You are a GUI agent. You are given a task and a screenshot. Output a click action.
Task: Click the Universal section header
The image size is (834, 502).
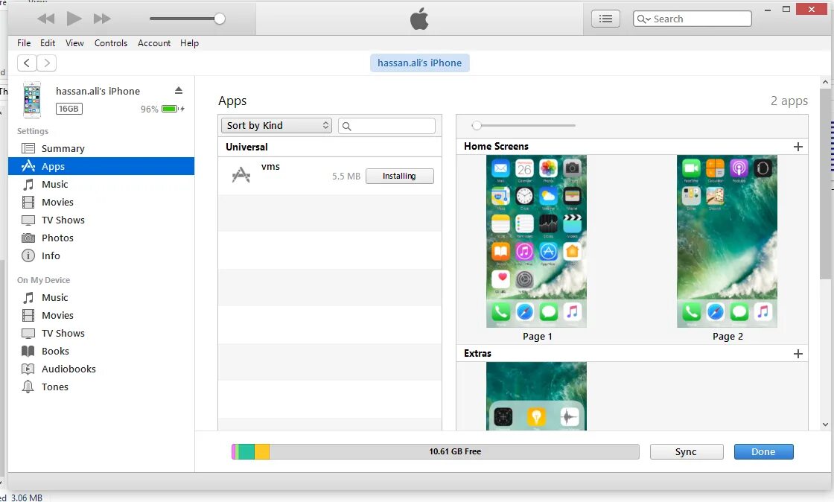click(330, 147)
